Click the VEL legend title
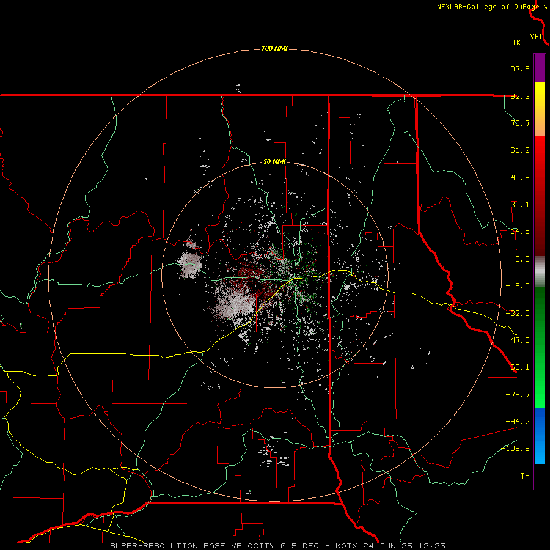The height and width of the screenshot is (550, 550). (537, 37)
